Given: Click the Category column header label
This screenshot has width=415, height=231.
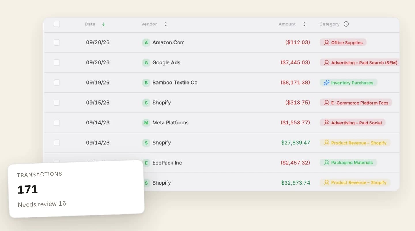Looking at the screenshot, I should [x=329, y=24].
